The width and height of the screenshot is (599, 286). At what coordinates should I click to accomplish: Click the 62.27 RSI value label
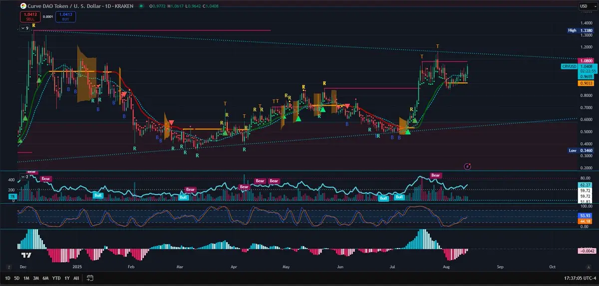click(586, 185)
